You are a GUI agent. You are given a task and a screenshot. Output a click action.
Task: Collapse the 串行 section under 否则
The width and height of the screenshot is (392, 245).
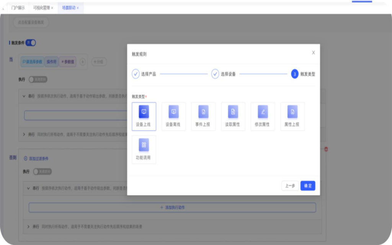(28, 188)
